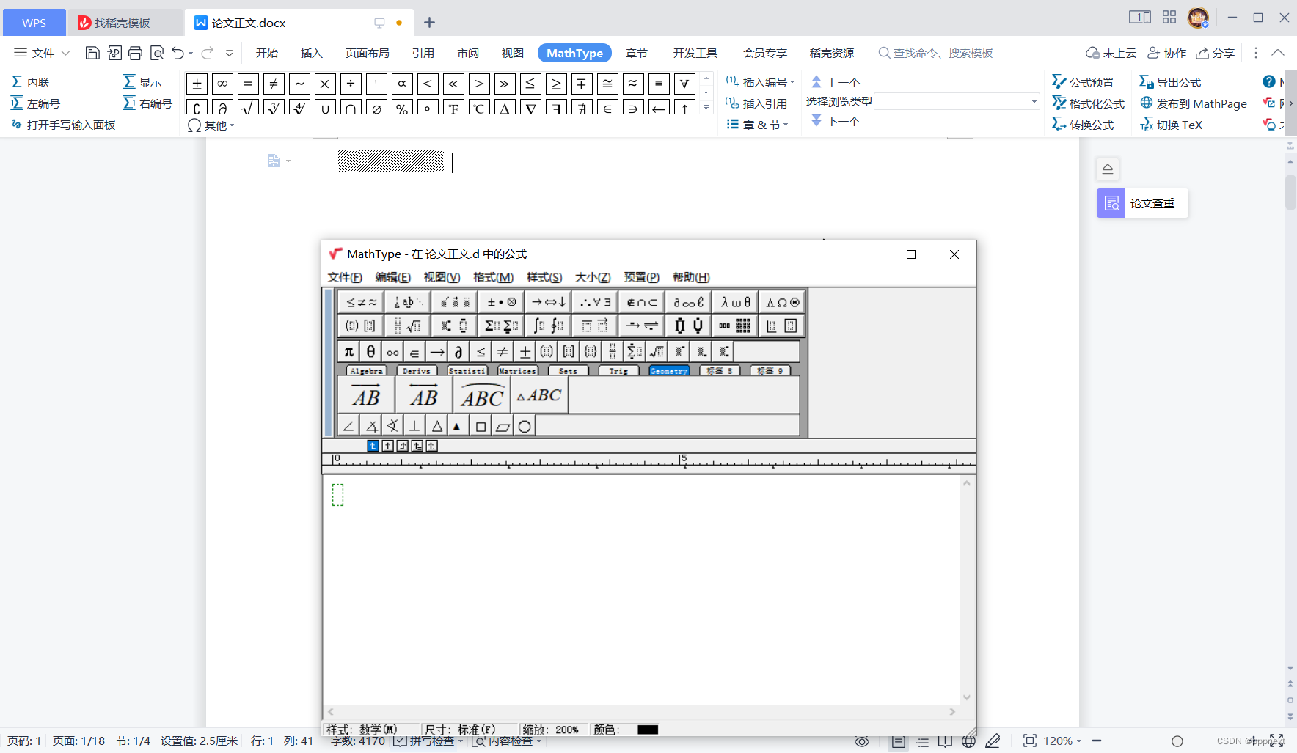
Task: Open the 其他 symbols dropdown
Action: pos(211,125)
